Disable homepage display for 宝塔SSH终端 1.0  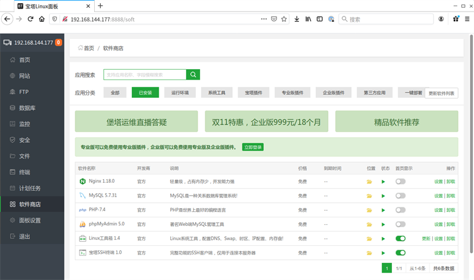tap(400, 253)
